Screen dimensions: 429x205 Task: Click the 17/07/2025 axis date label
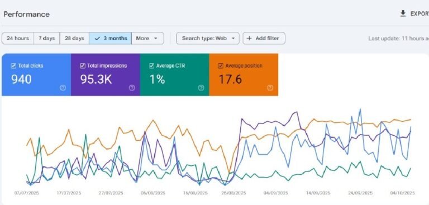pyautogui.click(x=69, y=193)
